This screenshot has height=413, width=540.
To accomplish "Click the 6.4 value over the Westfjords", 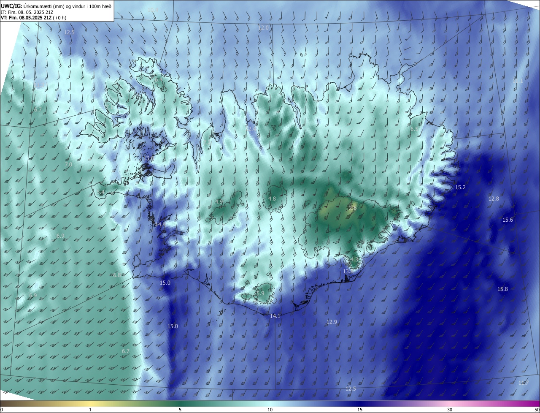I will [158, 80].
